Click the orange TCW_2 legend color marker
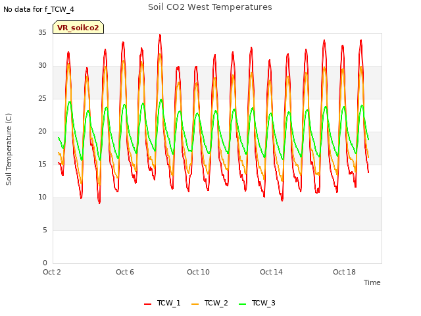This screenshot has width=421, height=316. pos(195,304)
